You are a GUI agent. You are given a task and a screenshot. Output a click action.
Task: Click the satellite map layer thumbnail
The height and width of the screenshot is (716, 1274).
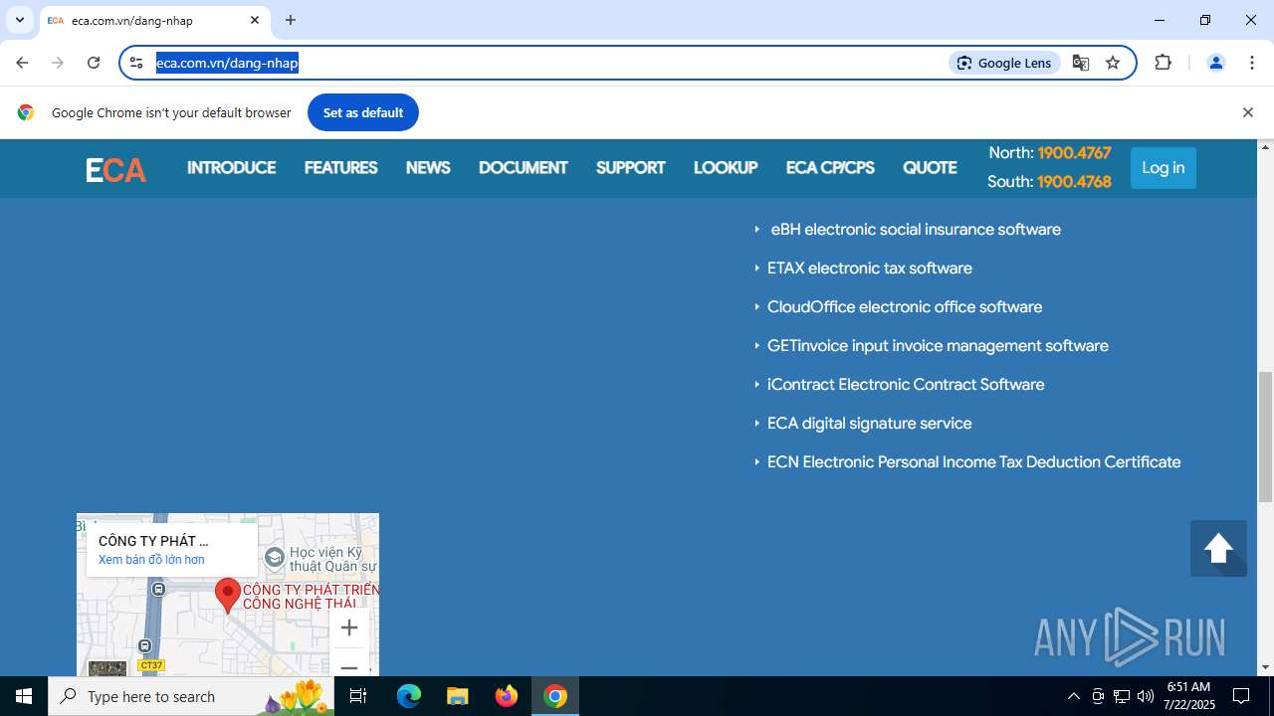(x=107, y=668)
